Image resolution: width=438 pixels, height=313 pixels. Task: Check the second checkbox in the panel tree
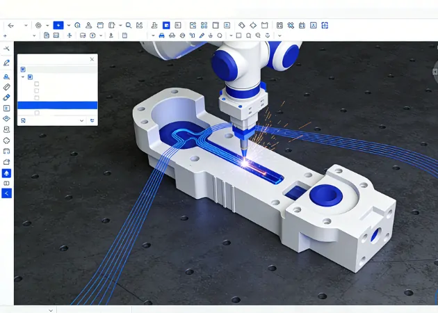(37, 91)
